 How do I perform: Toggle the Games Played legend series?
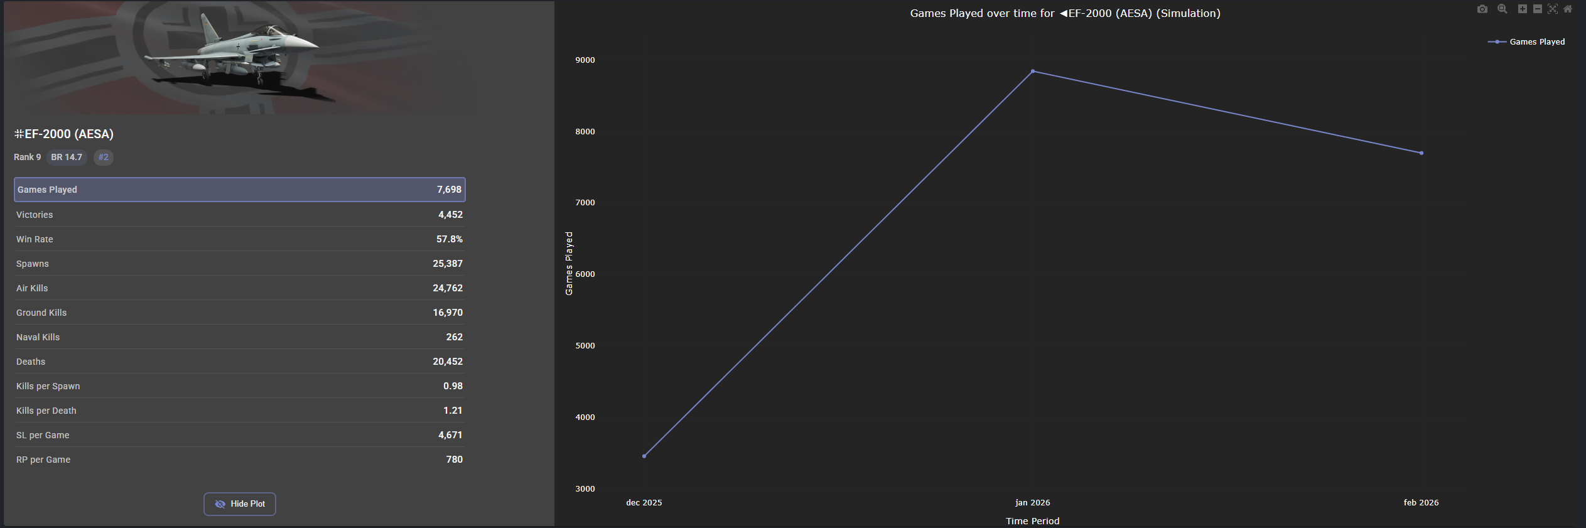[1527, 42]
